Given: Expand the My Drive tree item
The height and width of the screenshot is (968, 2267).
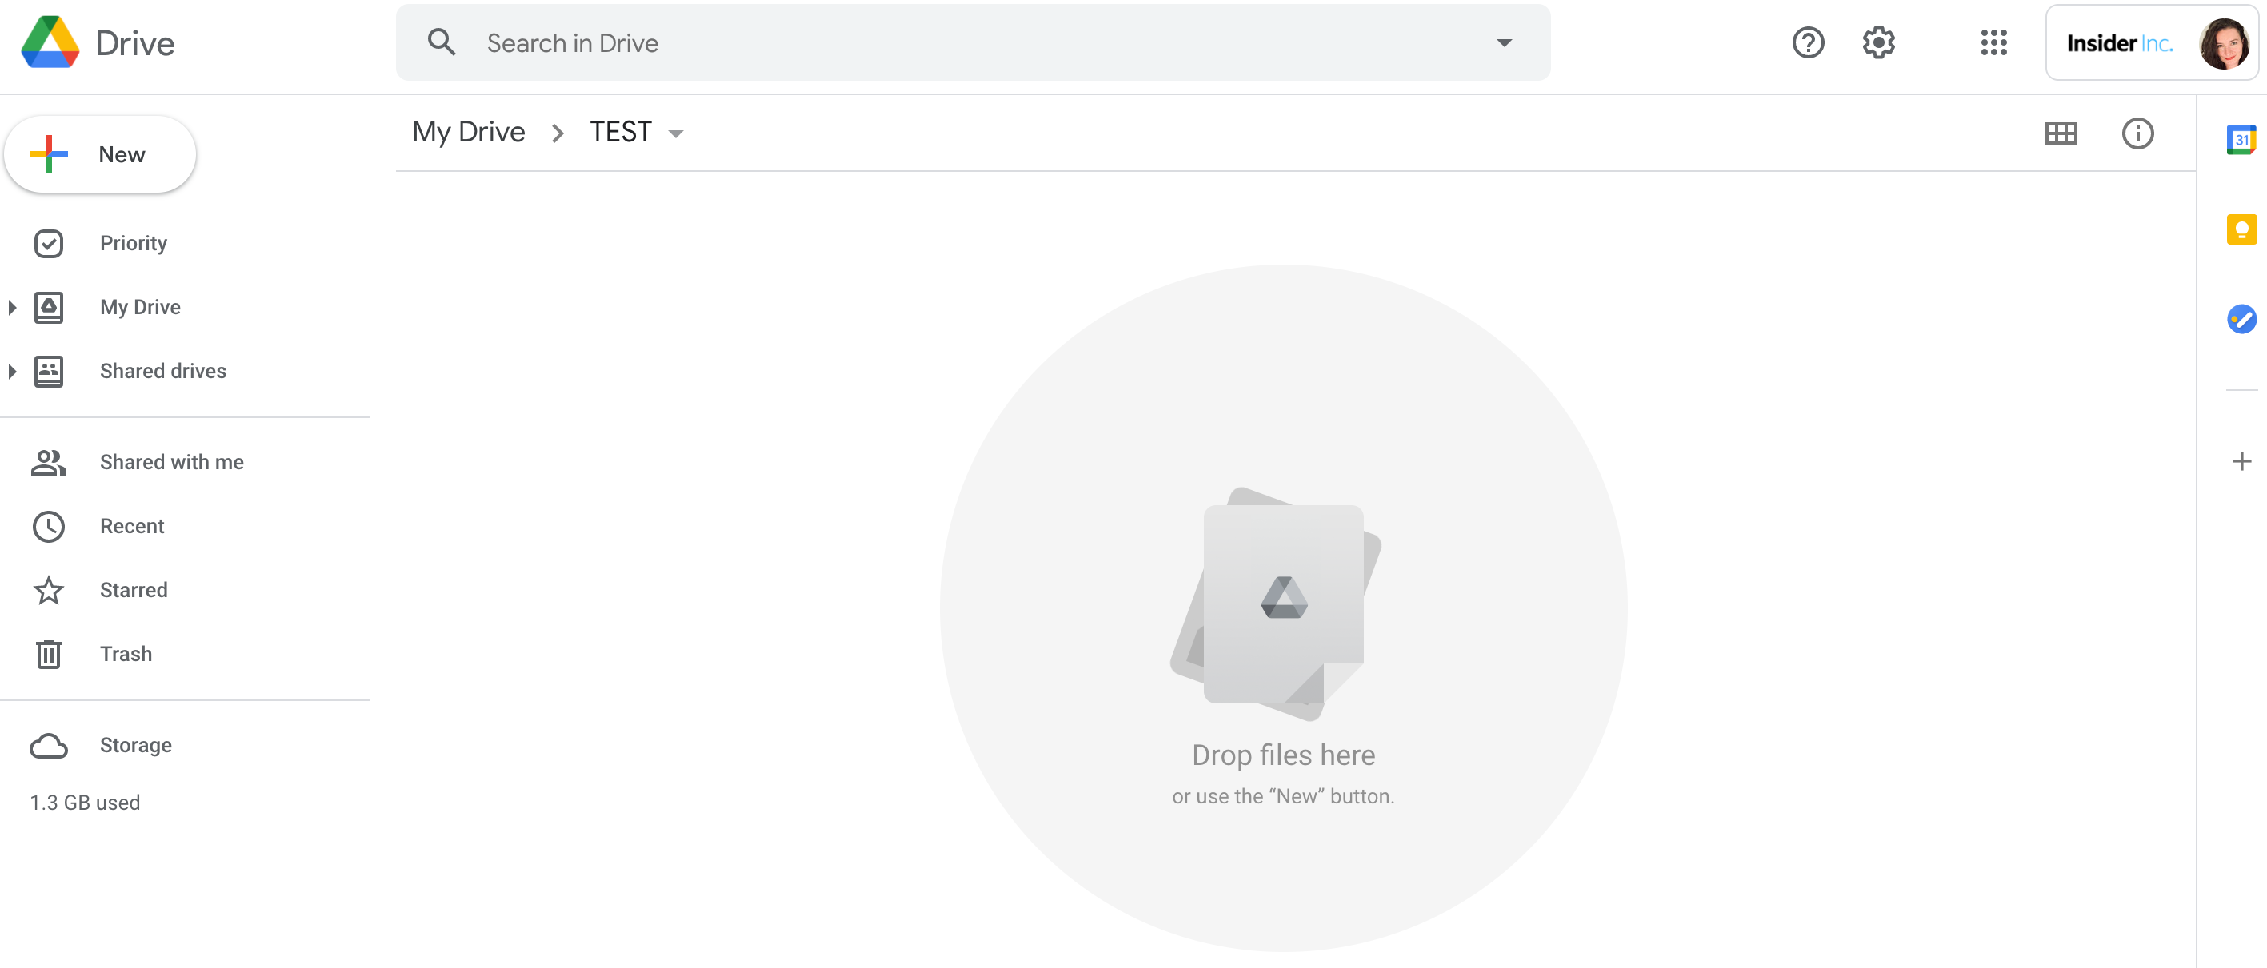Looking at the screenshot, I should (11, 306).
